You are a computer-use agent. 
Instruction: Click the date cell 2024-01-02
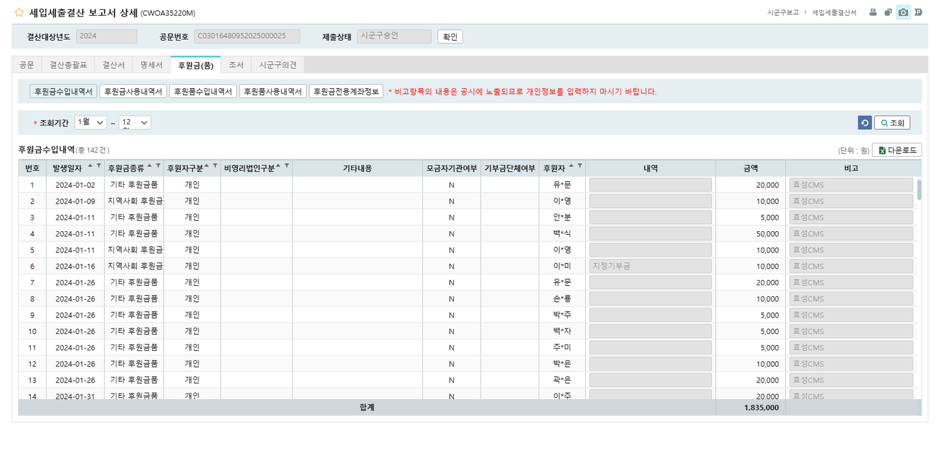[x=75, y=185]
